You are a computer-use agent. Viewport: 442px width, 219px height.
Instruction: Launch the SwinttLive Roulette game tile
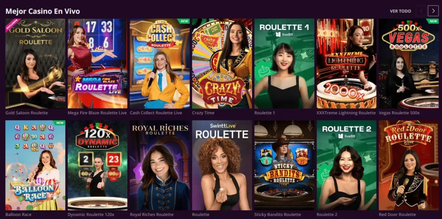tap(222, 165)
